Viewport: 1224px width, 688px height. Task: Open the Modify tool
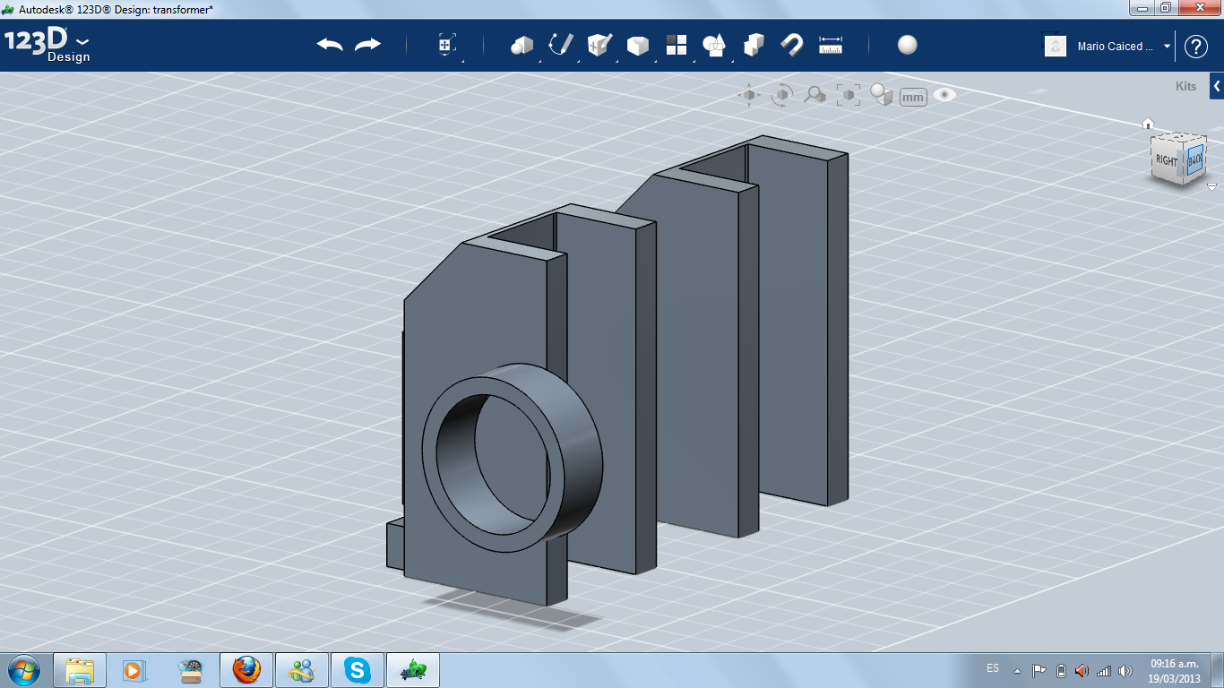point(637,46)
